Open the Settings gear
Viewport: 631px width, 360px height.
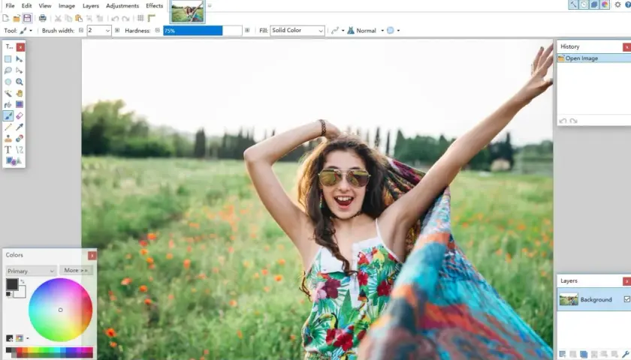coord(617,4)
